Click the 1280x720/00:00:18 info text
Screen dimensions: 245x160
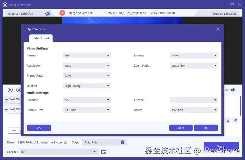162,13
